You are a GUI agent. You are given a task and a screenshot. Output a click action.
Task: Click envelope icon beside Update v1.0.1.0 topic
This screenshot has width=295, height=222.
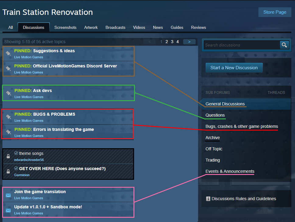click(8, 210)
